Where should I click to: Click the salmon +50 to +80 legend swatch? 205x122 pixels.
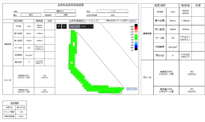[x=136, y=31]
